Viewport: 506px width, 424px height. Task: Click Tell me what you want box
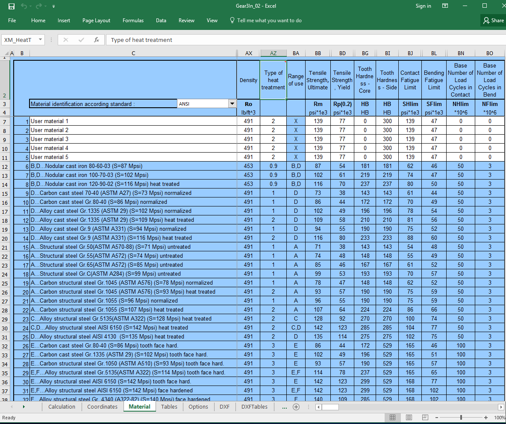pyautogui.click(x=269, y=21)
